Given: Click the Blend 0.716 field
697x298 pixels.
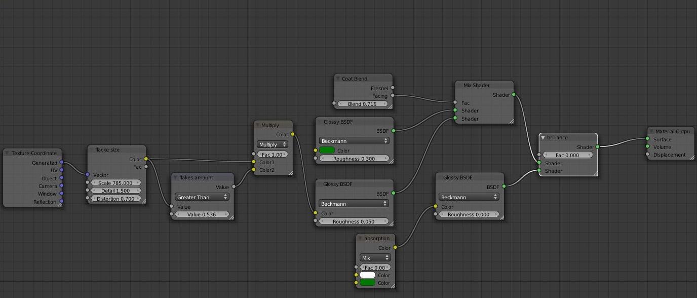Looking at the screenshot, I should point(363,104).
